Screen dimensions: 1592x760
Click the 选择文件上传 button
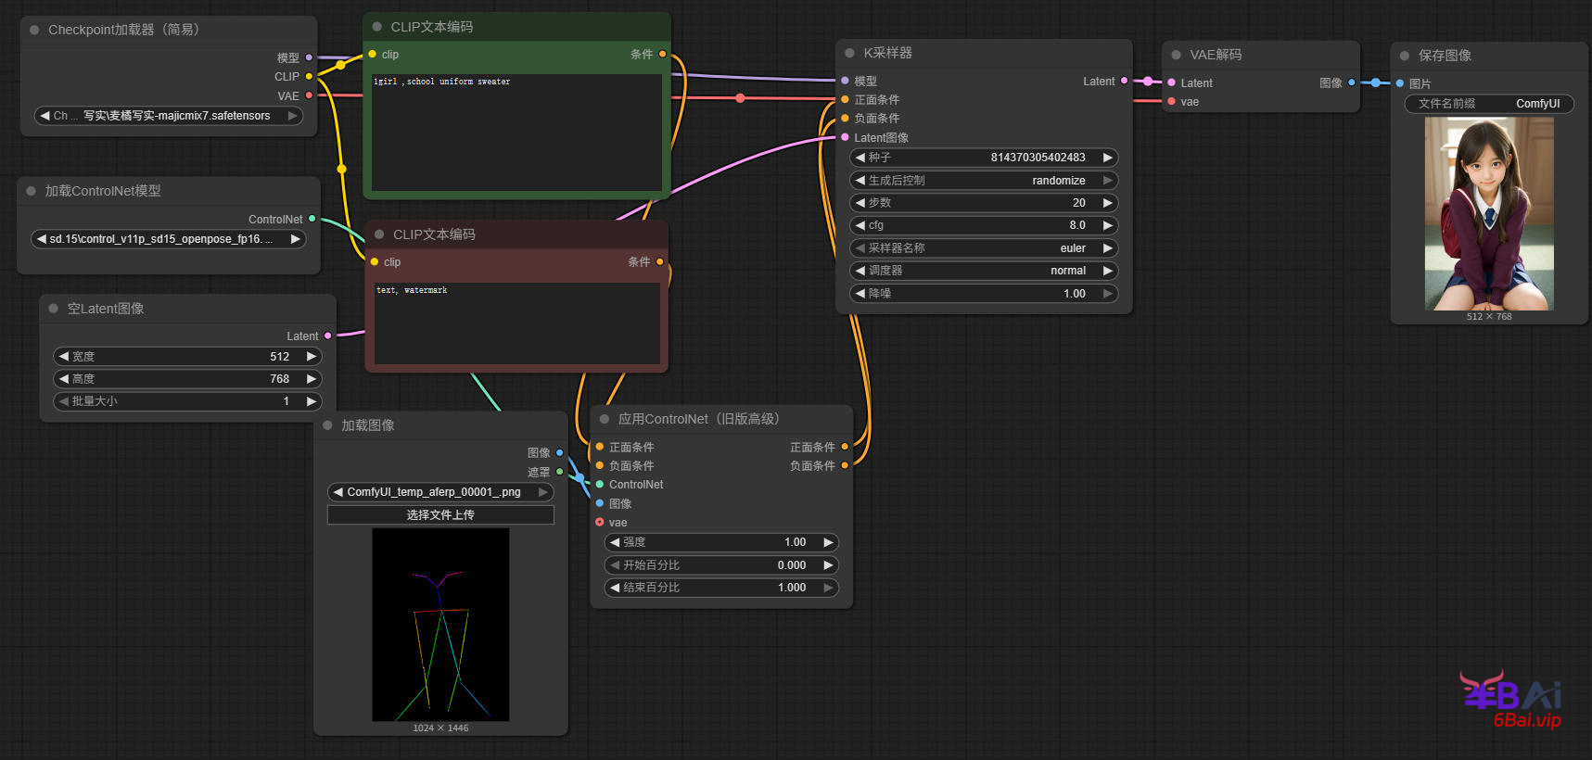coord(440,514)
